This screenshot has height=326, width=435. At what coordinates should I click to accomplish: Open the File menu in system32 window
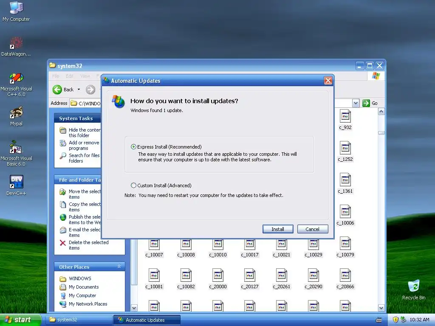pos(56,76)
